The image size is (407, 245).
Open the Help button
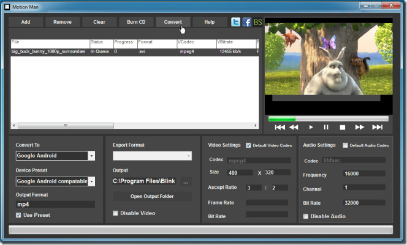(x=210, y=22)
